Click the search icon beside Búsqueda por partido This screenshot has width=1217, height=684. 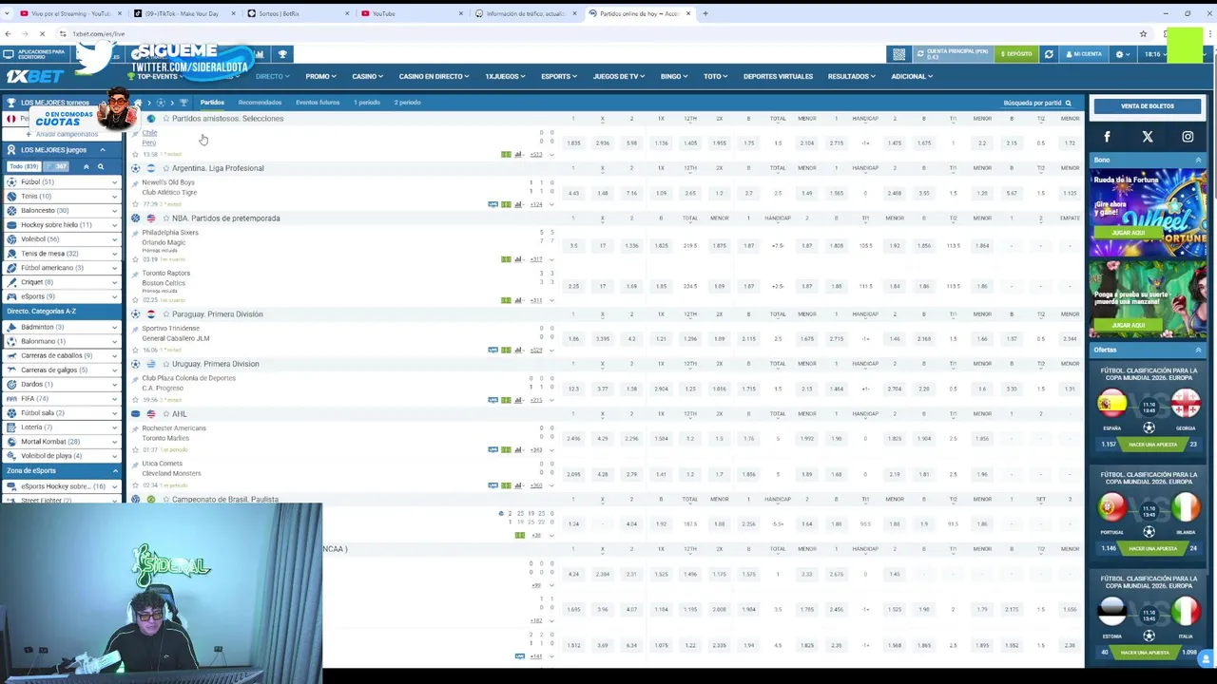1068,103
